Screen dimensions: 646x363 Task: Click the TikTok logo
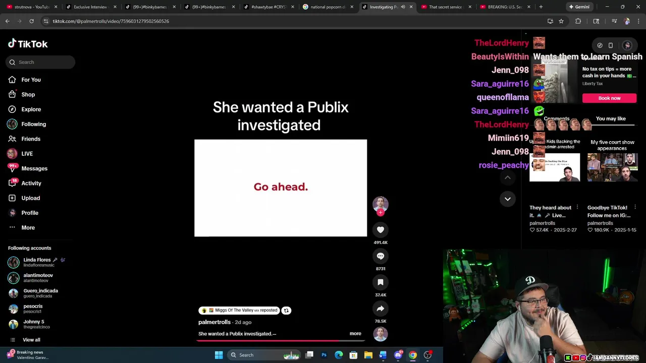click(x=28, y=44)
